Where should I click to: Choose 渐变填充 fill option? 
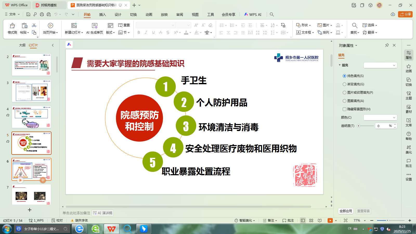coord(344,84)
